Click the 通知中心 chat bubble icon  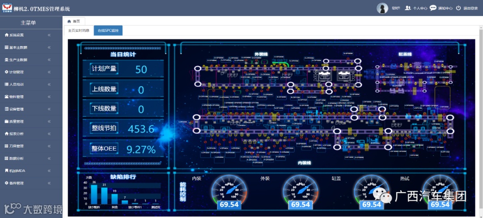pyautogui.click(x=433, y=8)
